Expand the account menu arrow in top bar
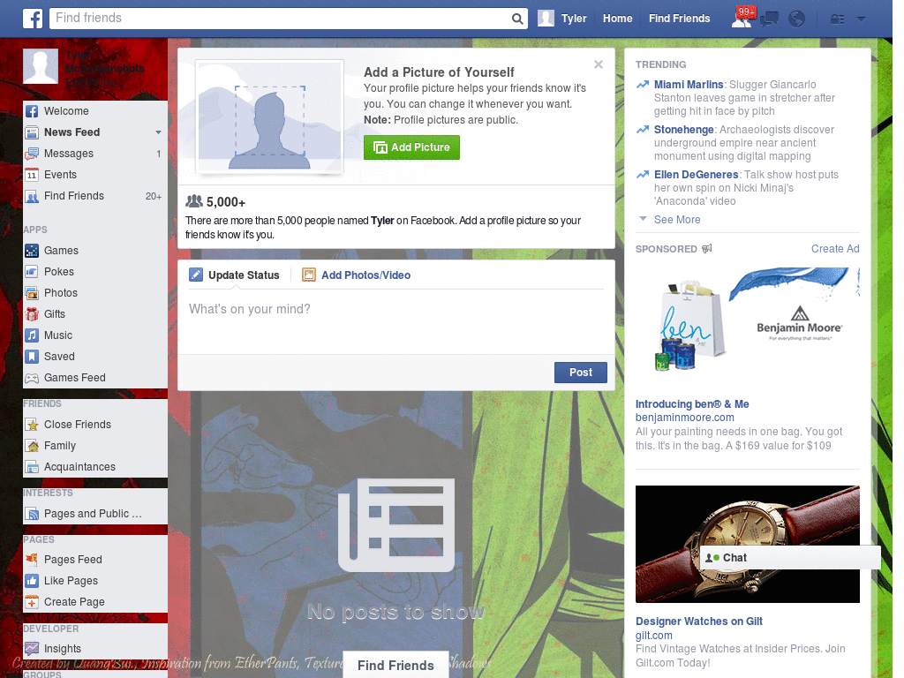904x678 pixels. [x=861, y=19]
